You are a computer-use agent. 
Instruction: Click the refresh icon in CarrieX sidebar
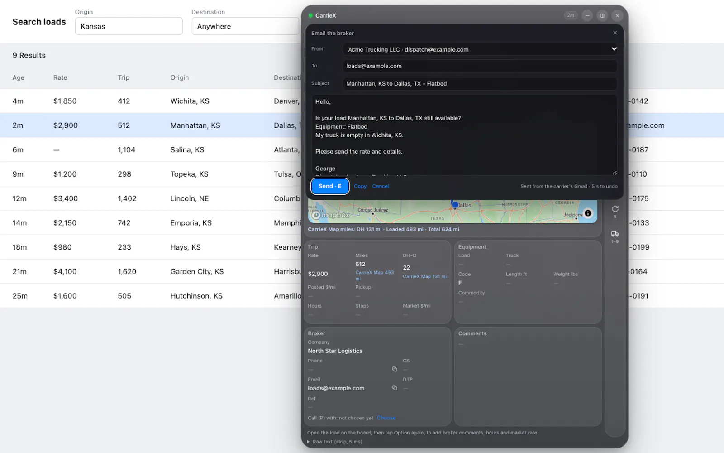tap(615, 209)
